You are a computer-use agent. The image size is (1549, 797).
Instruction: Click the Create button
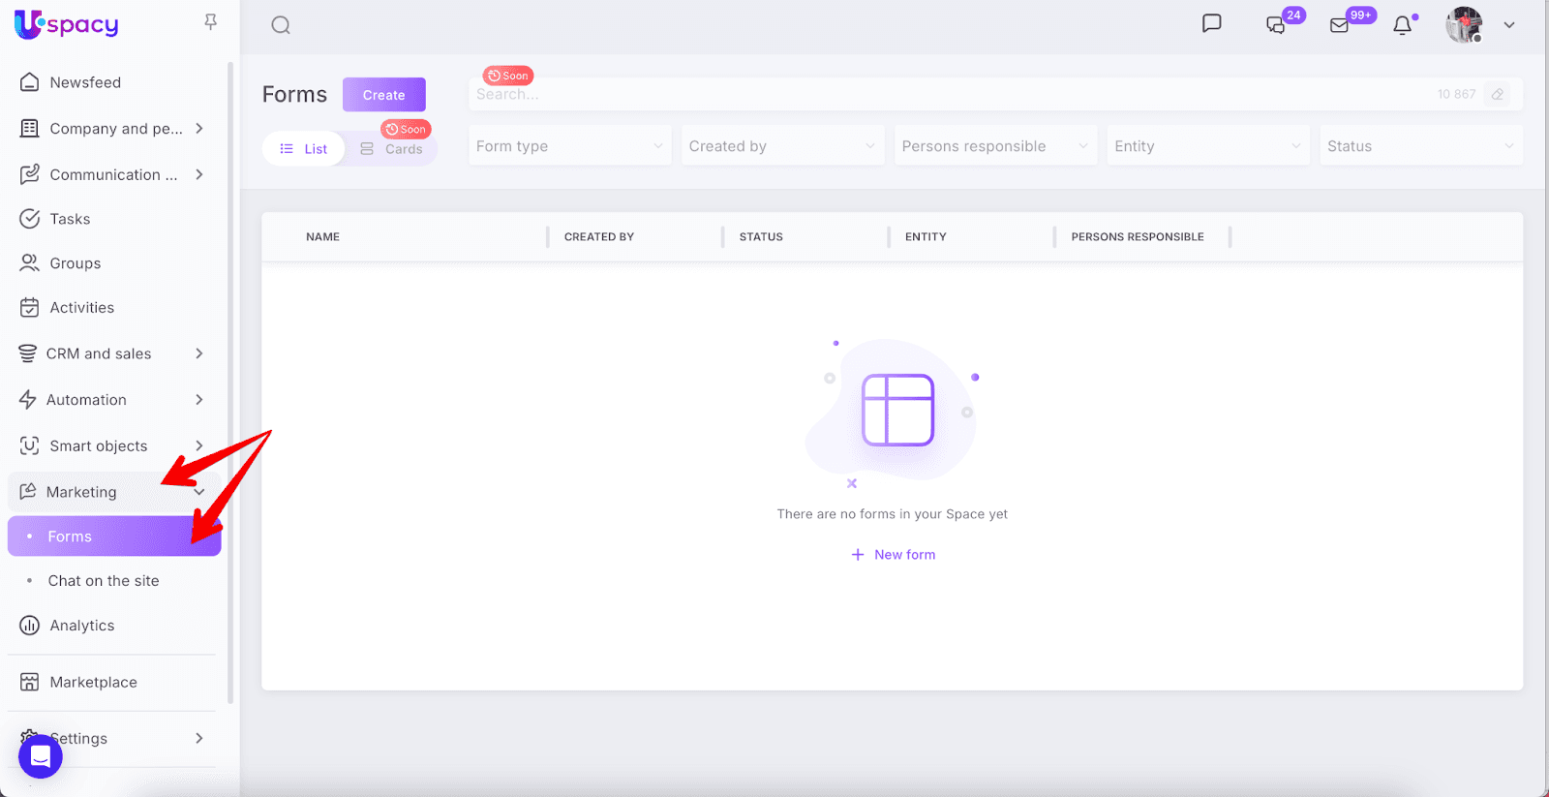(x=383, y=95)
